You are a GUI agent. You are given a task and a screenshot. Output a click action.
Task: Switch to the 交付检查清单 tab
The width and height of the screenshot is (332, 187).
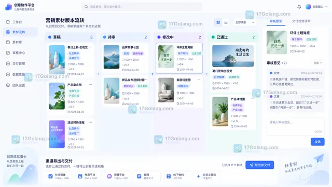pyautogui.click(x=301, y=21)
